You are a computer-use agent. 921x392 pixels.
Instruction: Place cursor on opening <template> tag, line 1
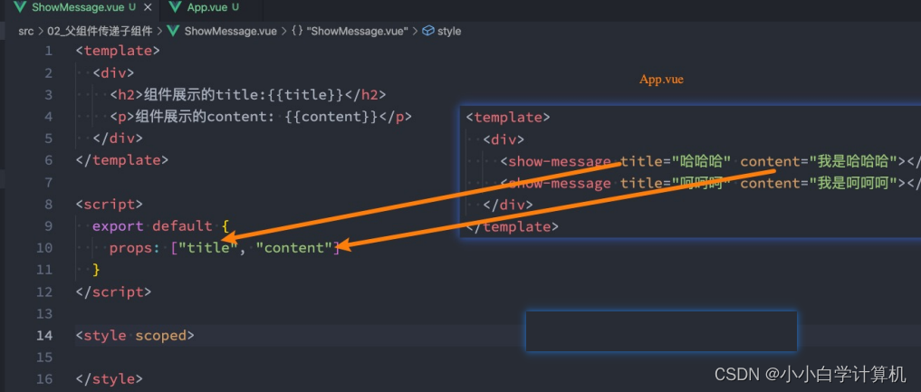coord(118,51)
